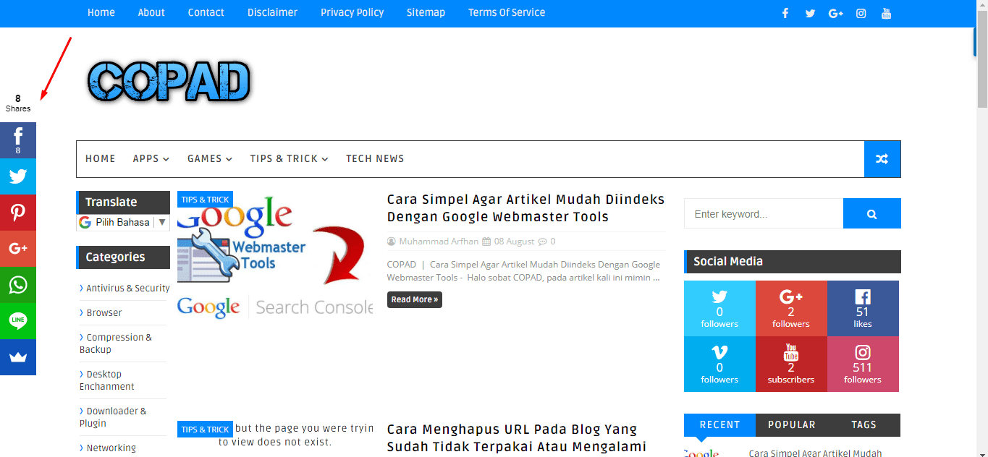Open Compression & Backup category
988x457 pixels.
pyautogui.click(x=116, y=343)
